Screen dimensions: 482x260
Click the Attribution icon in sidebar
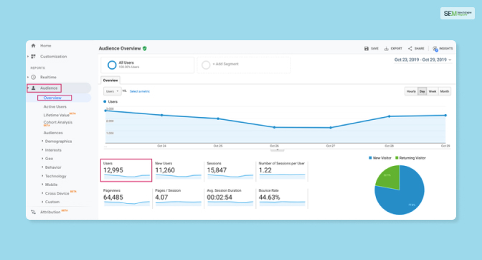pyautogui.click(x=33, y=212)
